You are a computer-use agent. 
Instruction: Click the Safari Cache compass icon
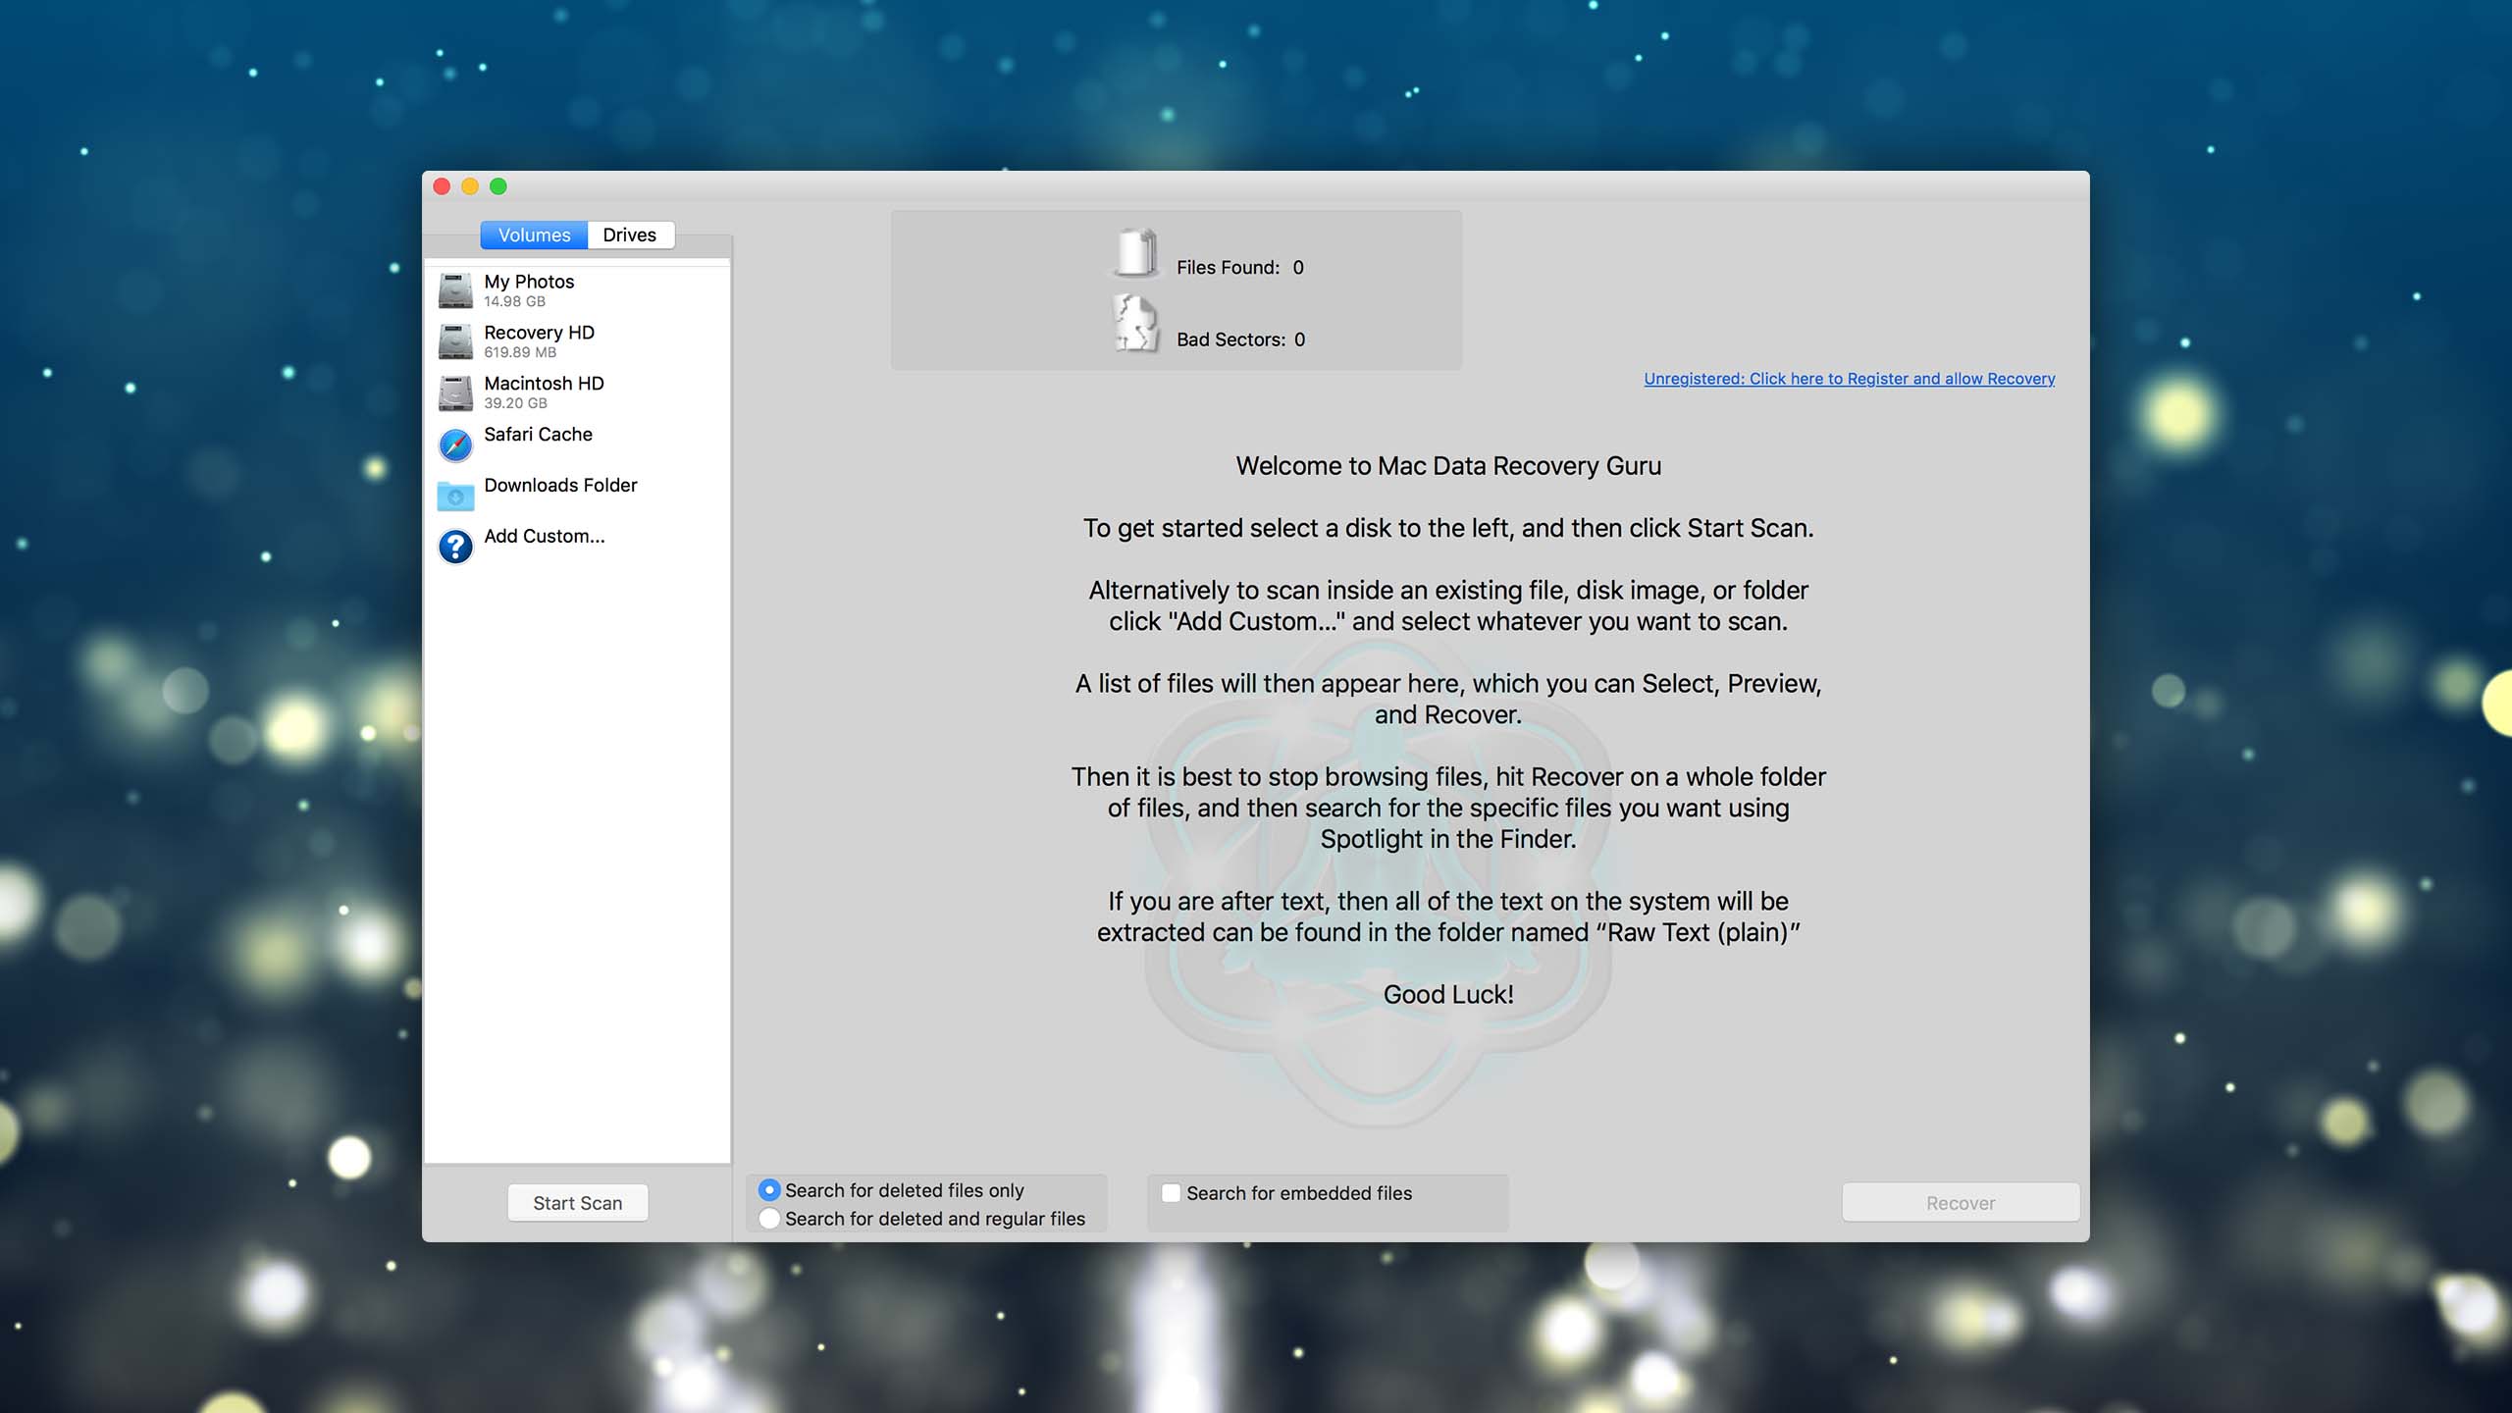(455, 445)
